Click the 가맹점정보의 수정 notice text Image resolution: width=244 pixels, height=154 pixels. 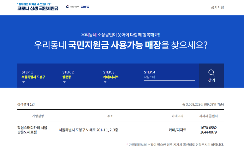[175, 145]
